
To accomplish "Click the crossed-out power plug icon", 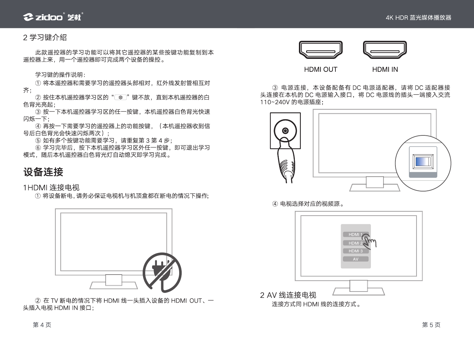I will pos(162,272).
